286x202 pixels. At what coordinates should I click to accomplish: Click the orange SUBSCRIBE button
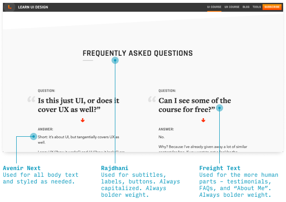coord(272,7)
